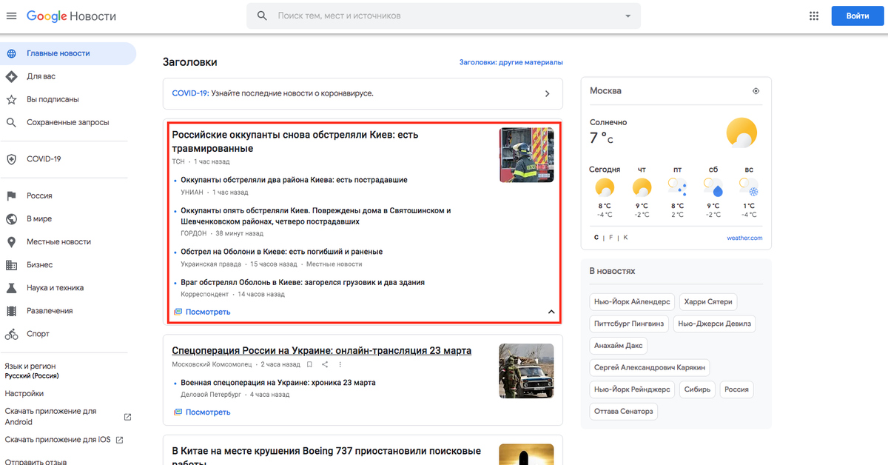Expand the COVID-19 news banner arrow
Viewport: 888px width, 465px height.
(547, 94)
